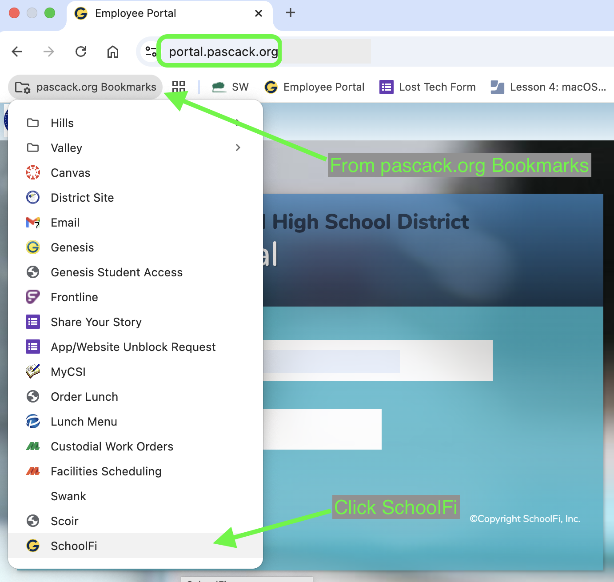Screen dimensions: 614x582
Task: View site information icon in address bar
Action: (x=151, y=52)
